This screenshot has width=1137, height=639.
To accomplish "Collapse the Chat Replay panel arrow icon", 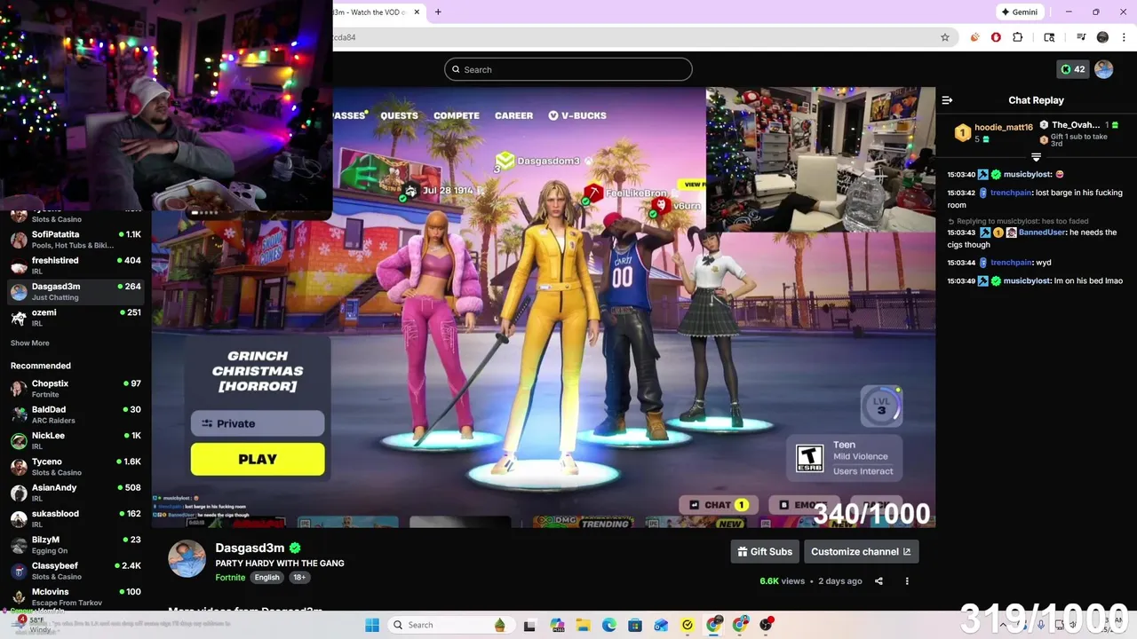I will [947, 100].
